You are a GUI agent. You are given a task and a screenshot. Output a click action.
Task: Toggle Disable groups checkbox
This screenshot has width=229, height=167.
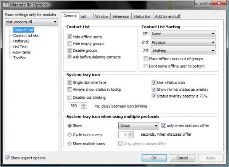tap(70, 50)
